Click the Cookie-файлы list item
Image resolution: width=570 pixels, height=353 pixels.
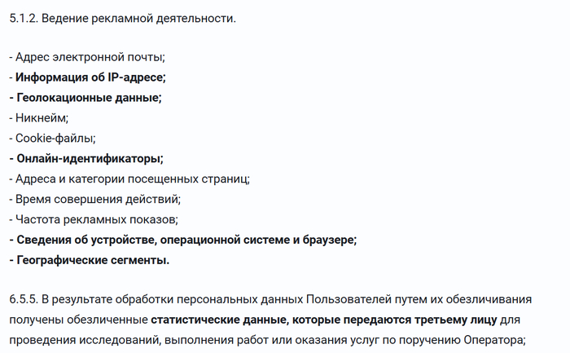tap(52, 139)
